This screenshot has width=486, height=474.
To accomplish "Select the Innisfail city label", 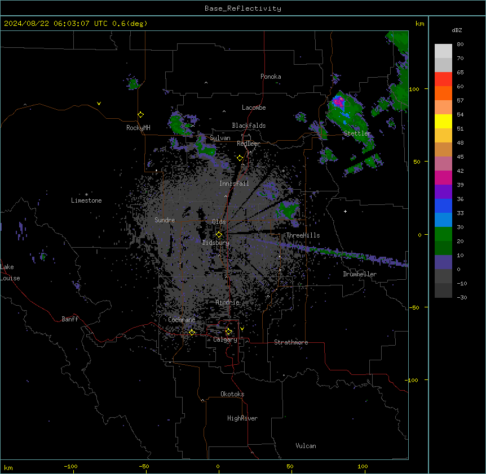I will click(x=234, y=184).
